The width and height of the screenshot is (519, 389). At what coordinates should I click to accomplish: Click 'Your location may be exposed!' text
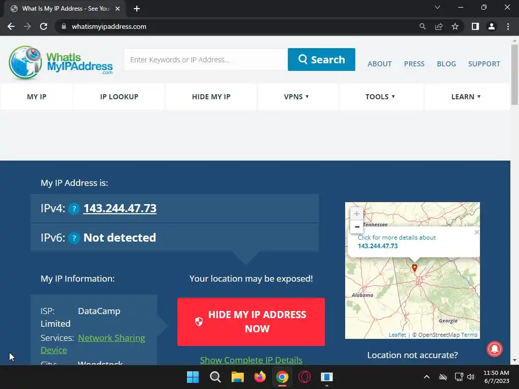251,279
